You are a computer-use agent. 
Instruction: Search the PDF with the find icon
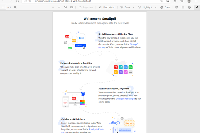coord(15,7)
